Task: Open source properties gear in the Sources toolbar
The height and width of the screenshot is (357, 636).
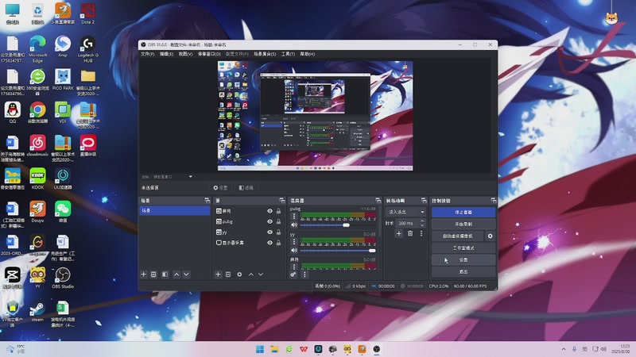Action: click(240, 274)
